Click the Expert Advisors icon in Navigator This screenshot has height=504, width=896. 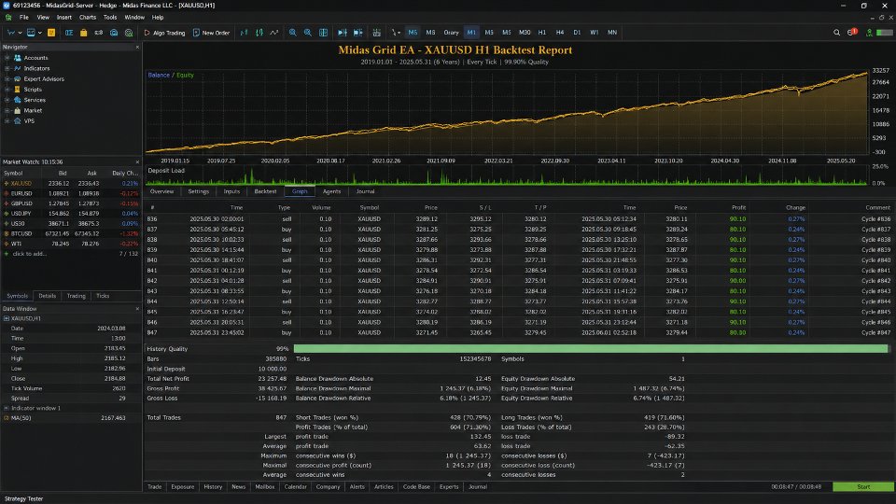[x=17, y=78]
